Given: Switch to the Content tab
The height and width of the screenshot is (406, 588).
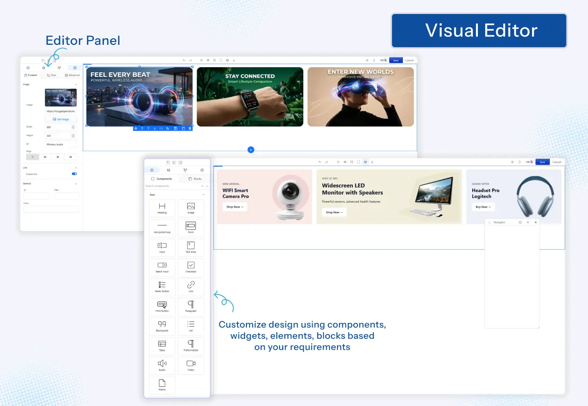Looking at the screenshot, I should [x=30, y=75].
